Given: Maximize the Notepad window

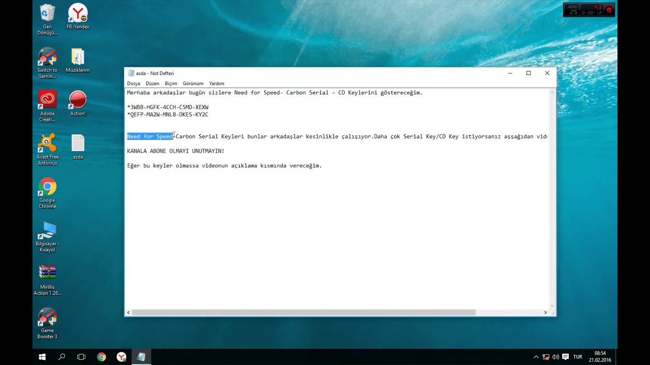Looking at the screenshot, I should tap(529, 73).
